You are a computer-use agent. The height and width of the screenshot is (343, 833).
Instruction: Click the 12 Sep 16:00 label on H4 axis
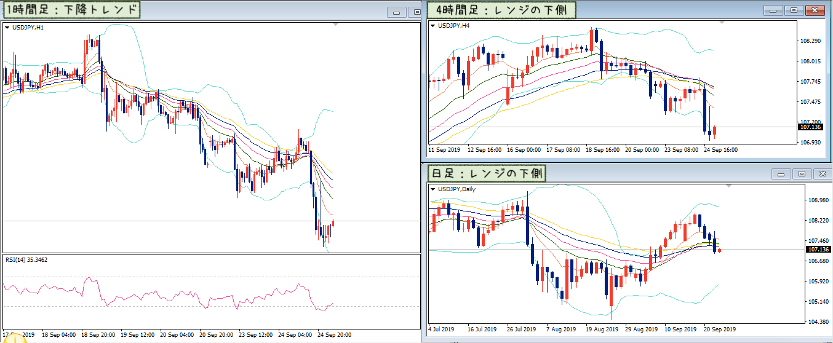485,150
